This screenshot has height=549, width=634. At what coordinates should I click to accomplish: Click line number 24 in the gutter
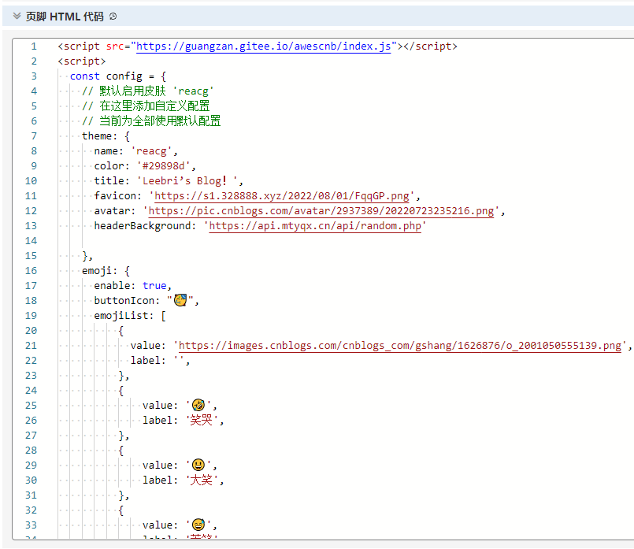point(32,391)
